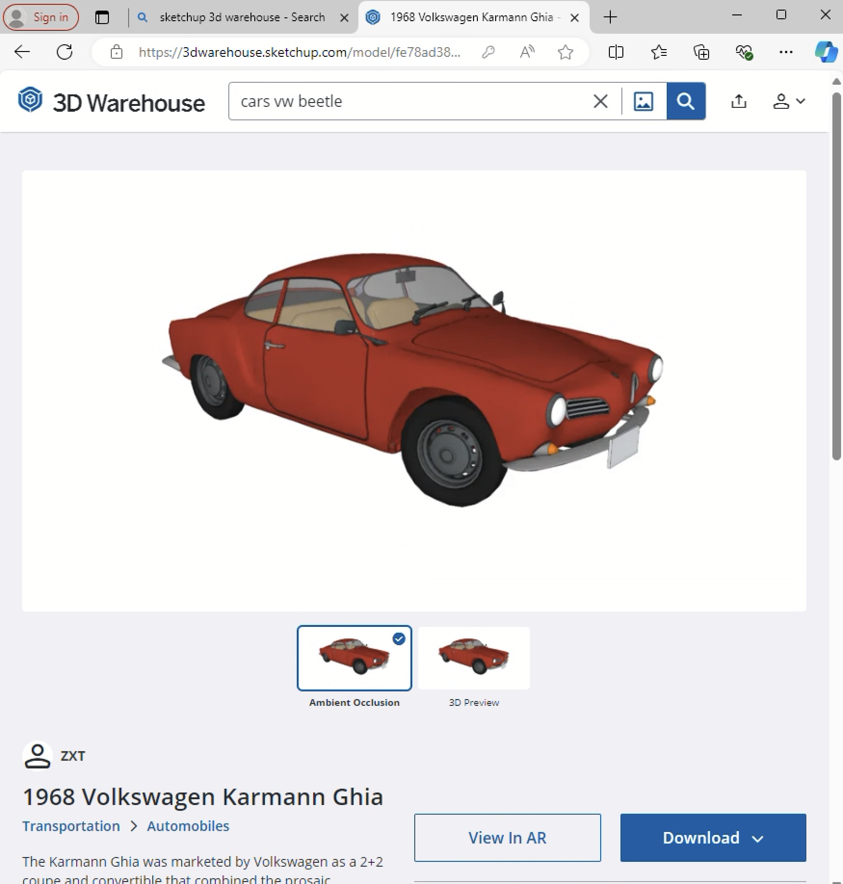Open Browser essentials heart icon
Viewport: 843px width, 884px height.
coord(744,52)
